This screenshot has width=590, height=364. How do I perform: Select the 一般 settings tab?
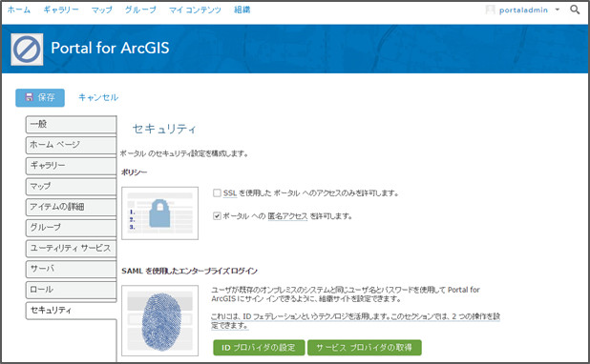71,124
